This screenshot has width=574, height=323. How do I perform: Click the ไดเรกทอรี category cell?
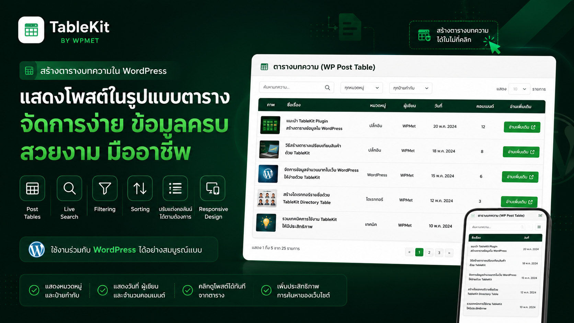[374, 199]
